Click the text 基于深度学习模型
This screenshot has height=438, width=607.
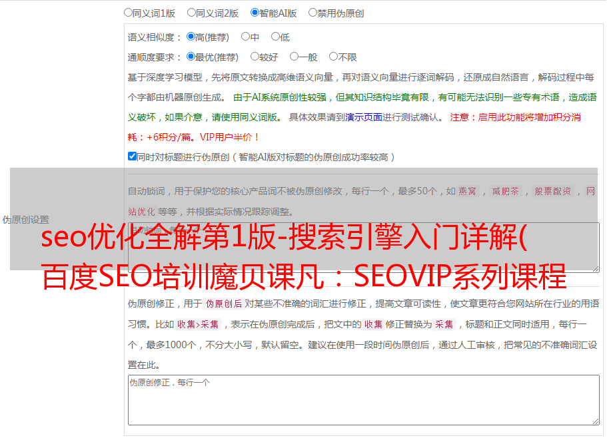point(165,77)
